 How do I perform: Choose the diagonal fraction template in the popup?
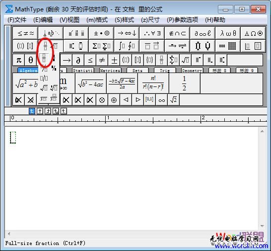coord(44,69)
